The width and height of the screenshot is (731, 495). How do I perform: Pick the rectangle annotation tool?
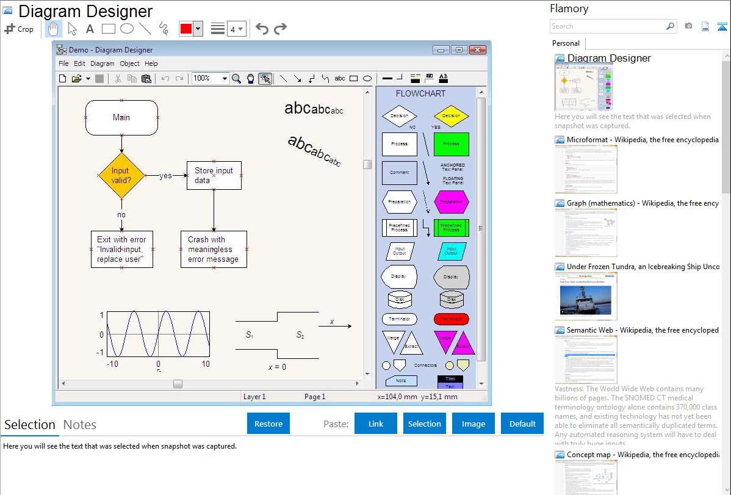point(108,29)
